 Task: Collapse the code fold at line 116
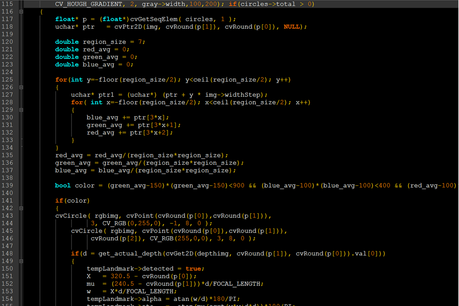tap(21, 11)
